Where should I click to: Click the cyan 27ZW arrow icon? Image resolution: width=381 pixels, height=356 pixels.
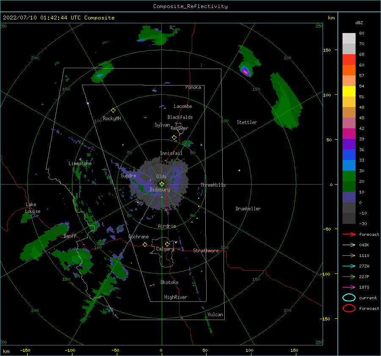[x=349, y=266]
